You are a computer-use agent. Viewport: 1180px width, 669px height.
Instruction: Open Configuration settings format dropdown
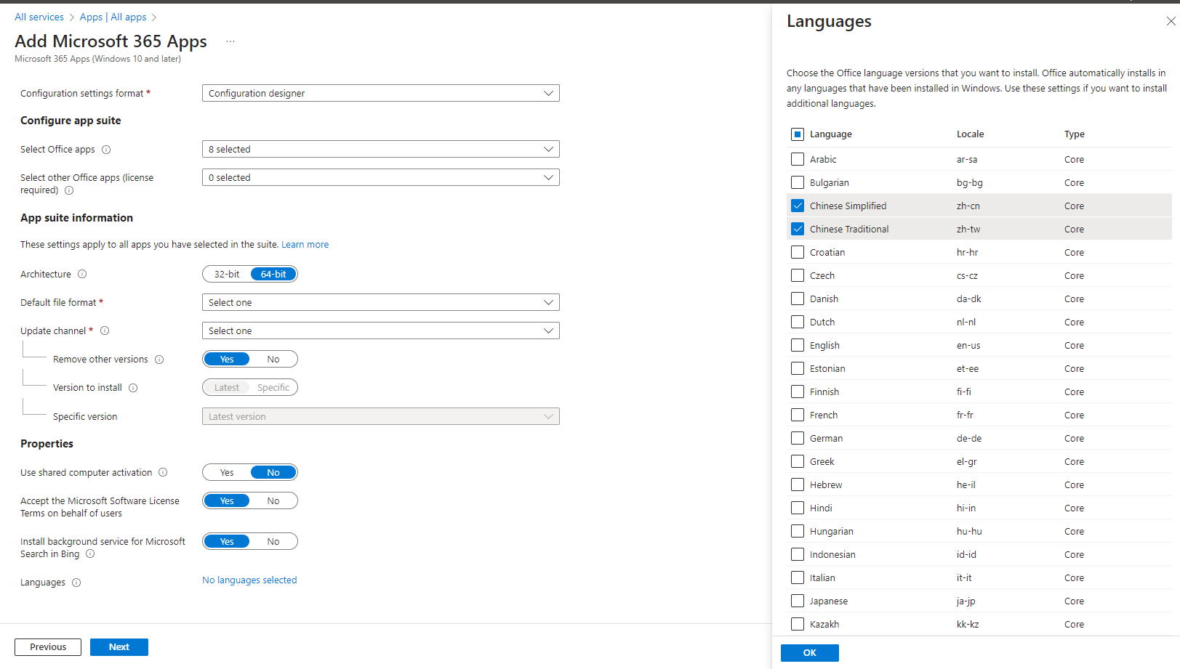pos(381,93)
